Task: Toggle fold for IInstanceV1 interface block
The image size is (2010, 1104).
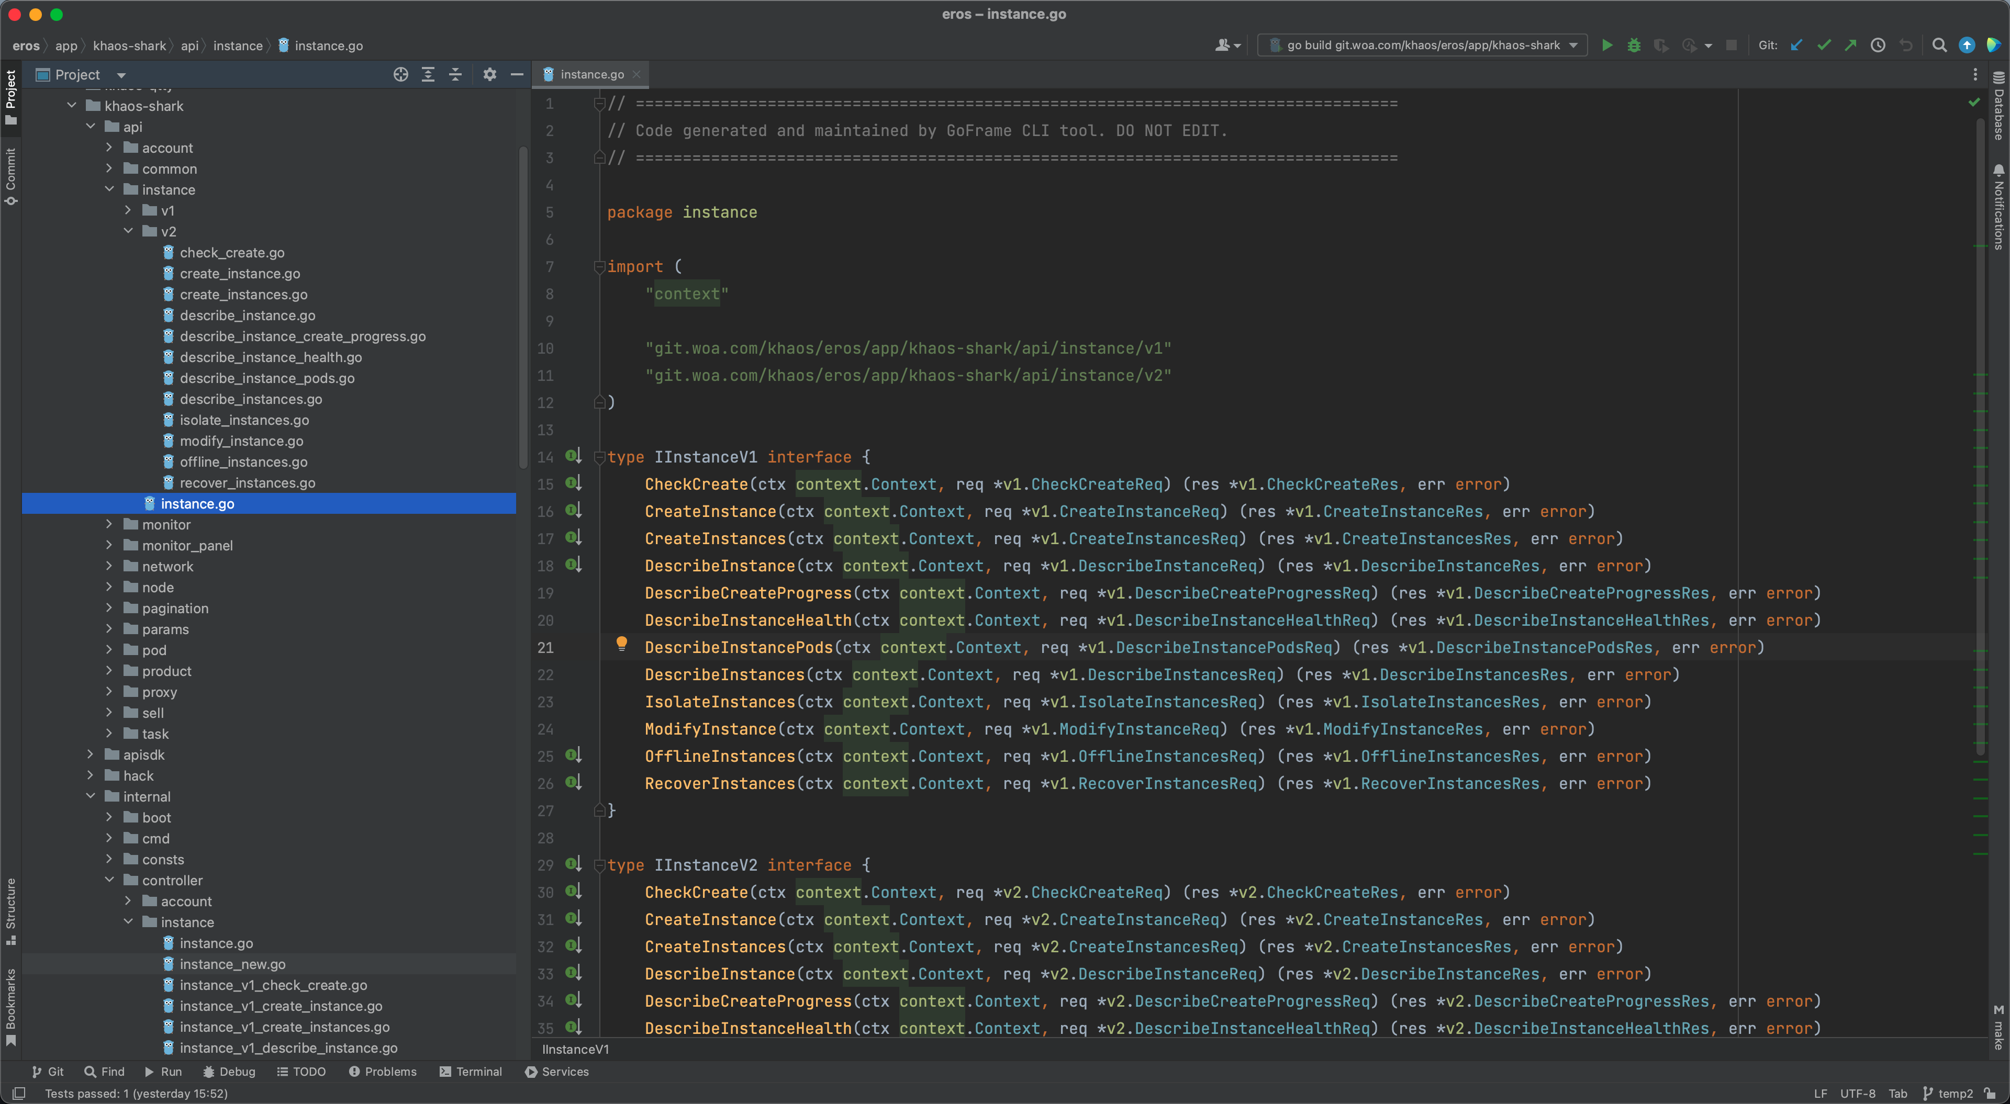Action: (x=599, y=457)
